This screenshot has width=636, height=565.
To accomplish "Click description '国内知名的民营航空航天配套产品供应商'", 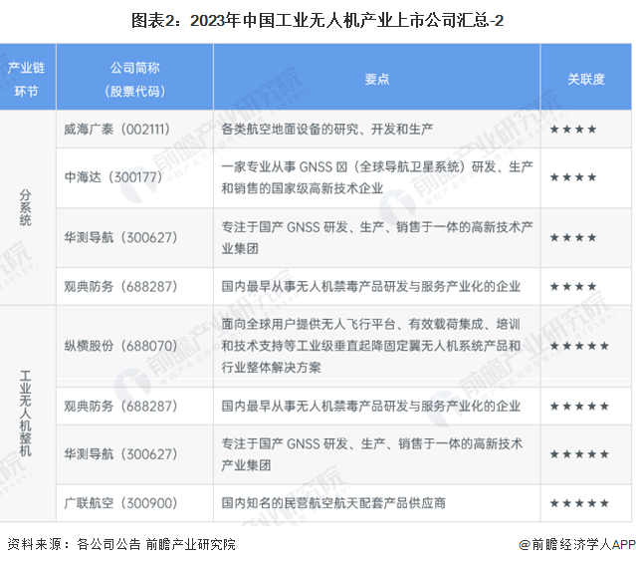I will click(x=333, y=503).
